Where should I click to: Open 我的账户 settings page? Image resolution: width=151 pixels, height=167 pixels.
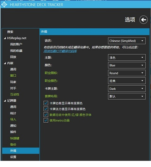pyautogui.click(x=16, y=44)
